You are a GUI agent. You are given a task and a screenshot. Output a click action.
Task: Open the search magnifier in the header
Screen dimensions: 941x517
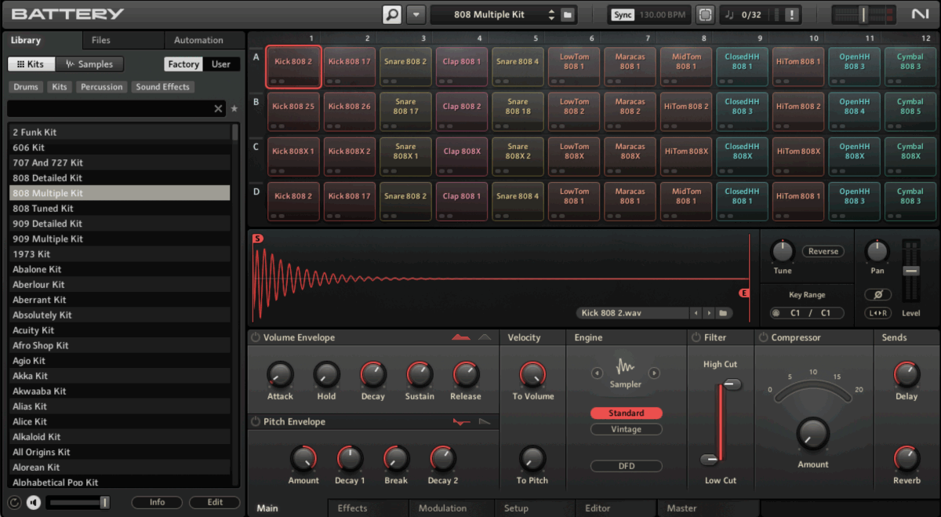[391, 13]
